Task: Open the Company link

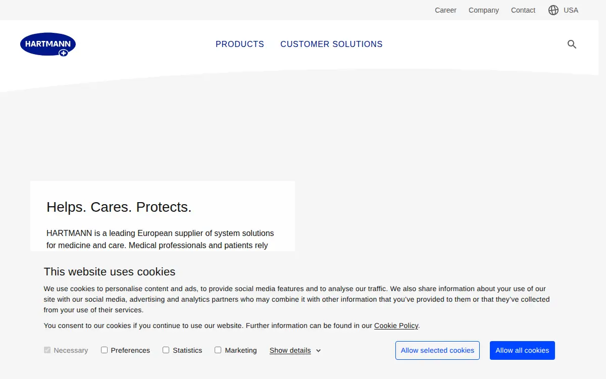Action: (484, 10)
